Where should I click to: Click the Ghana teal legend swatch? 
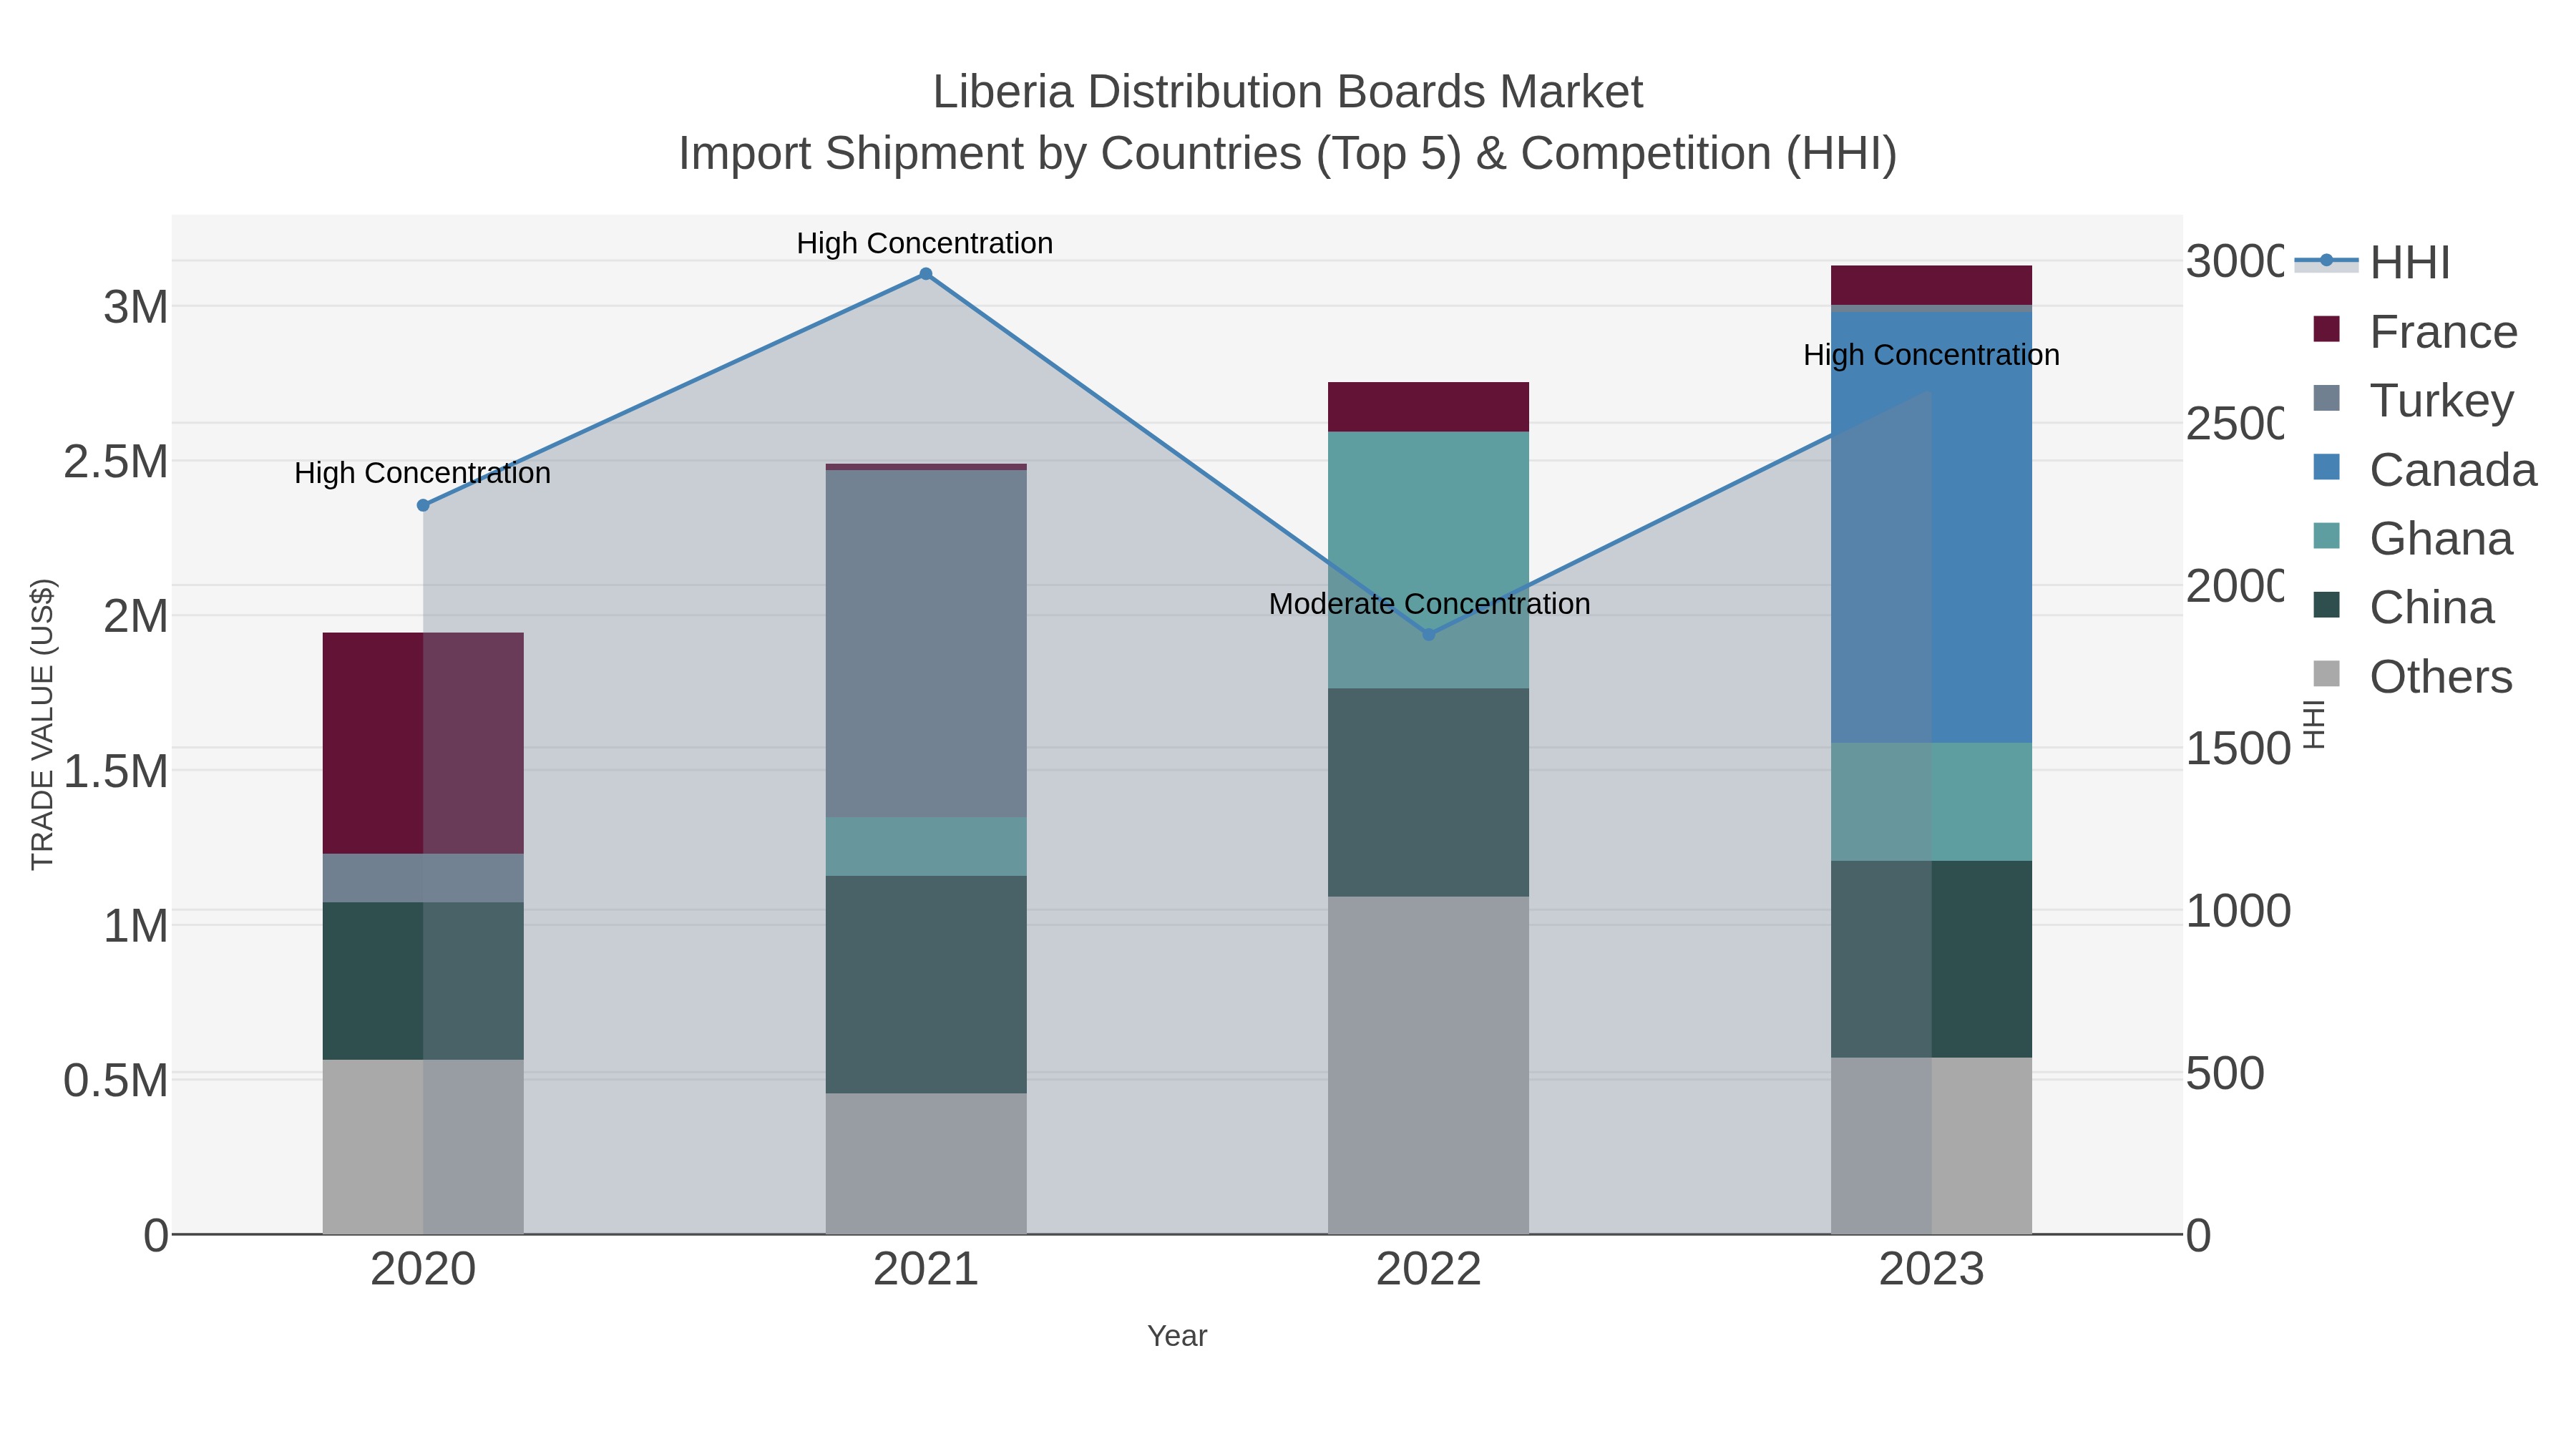tap(2327, 536)
